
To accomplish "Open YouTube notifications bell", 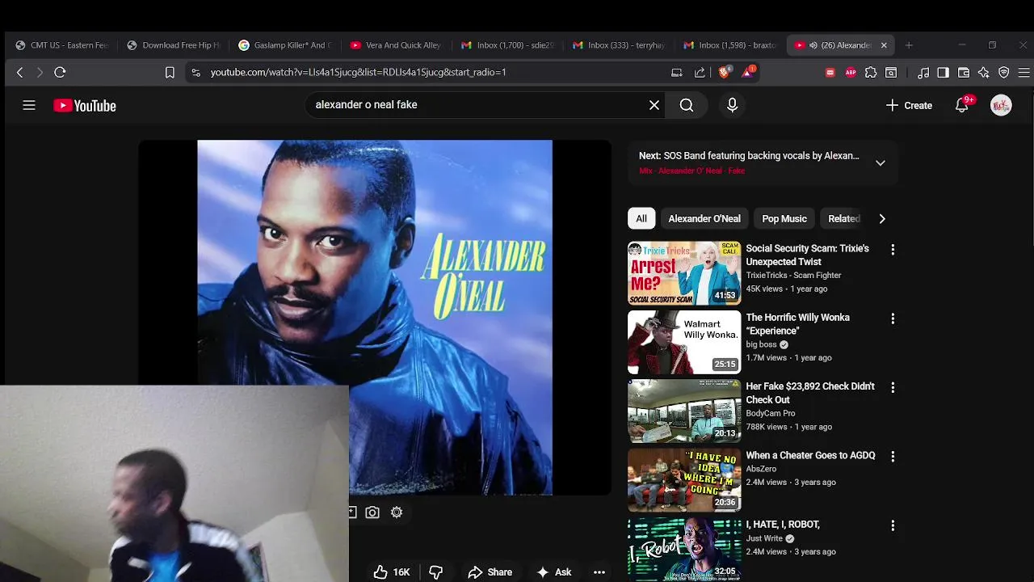I will tap(962, 105).
